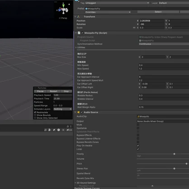Adjust the Stereo Pan slider handle
The height and width of the screenshot is (189, 189).
pos(174,169)
